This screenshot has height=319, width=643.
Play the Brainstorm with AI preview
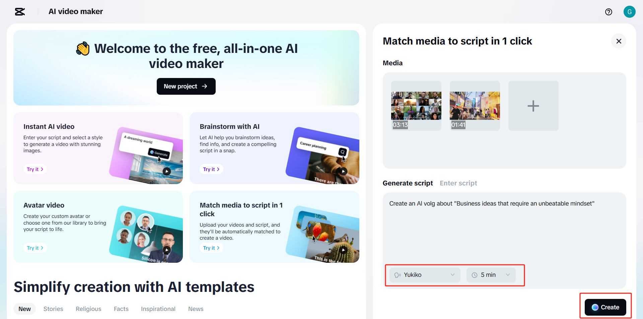pos(343,171)
